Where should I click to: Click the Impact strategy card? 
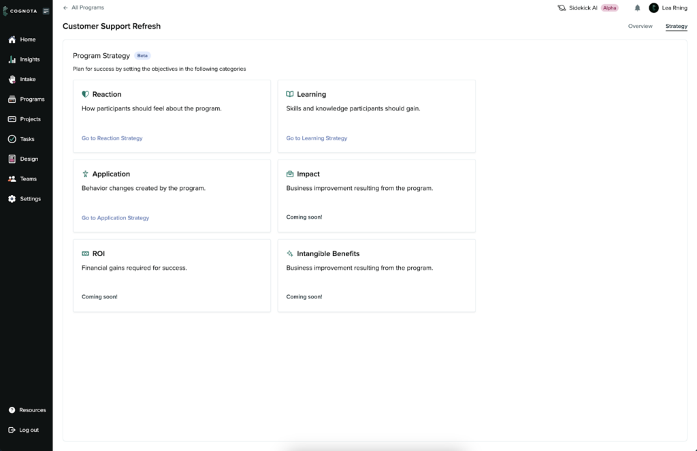[376, 196]
